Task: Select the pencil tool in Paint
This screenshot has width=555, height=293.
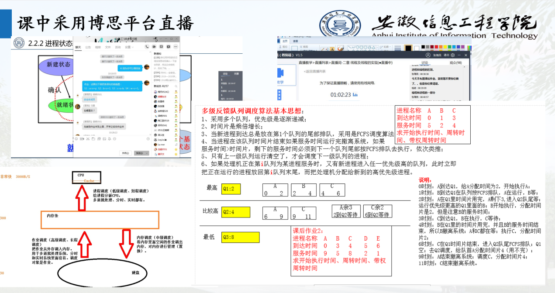Action: [323, 49]
